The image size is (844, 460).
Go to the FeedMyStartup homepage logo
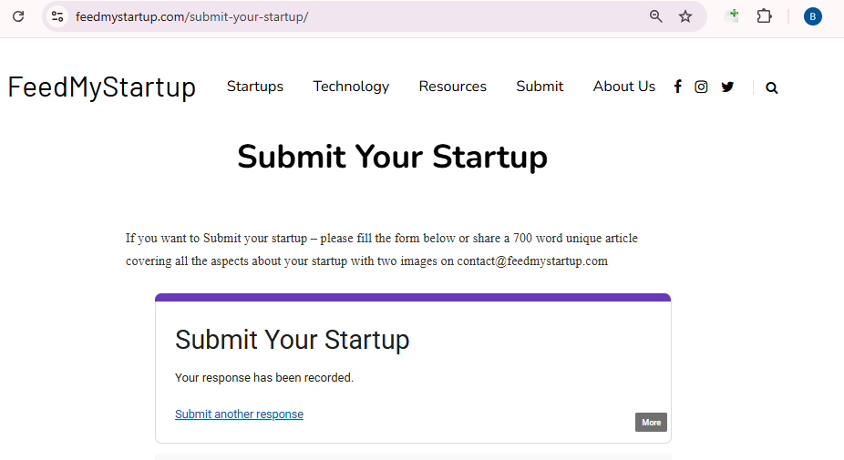point(102,87)
